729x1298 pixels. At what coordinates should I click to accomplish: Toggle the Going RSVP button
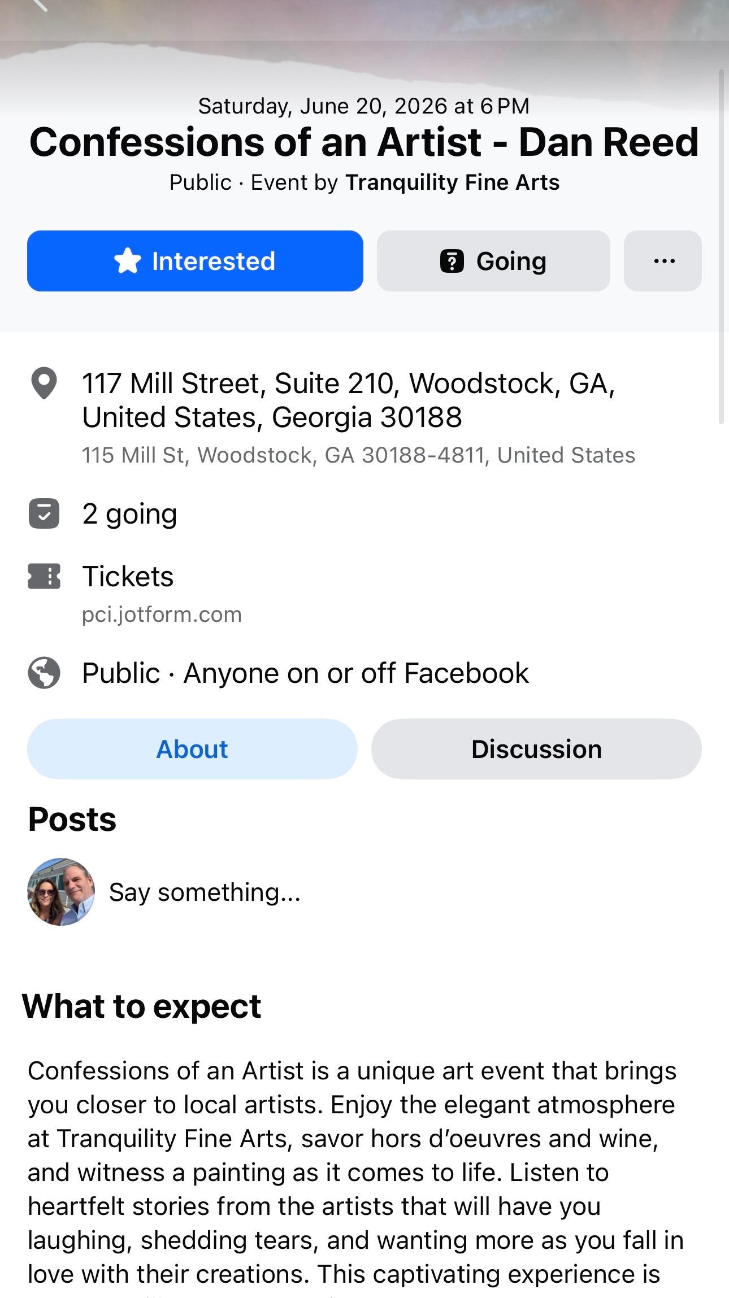click(x=493, y=261)
